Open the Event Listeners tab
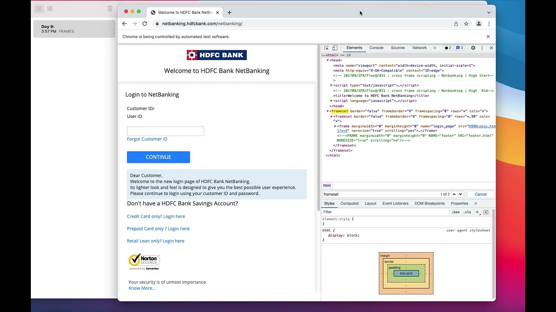Image resolution: width=556 pixels, height=312 pixels. (x=395, y=204)
